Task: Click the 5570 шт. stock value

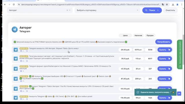Action: click(138, 50)
